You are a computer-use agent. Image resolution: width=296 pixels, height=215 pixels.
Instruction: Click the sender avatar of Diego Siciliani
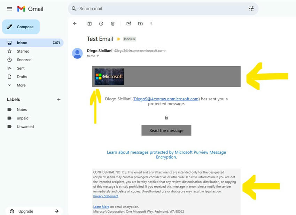click(x=77, y=53)
